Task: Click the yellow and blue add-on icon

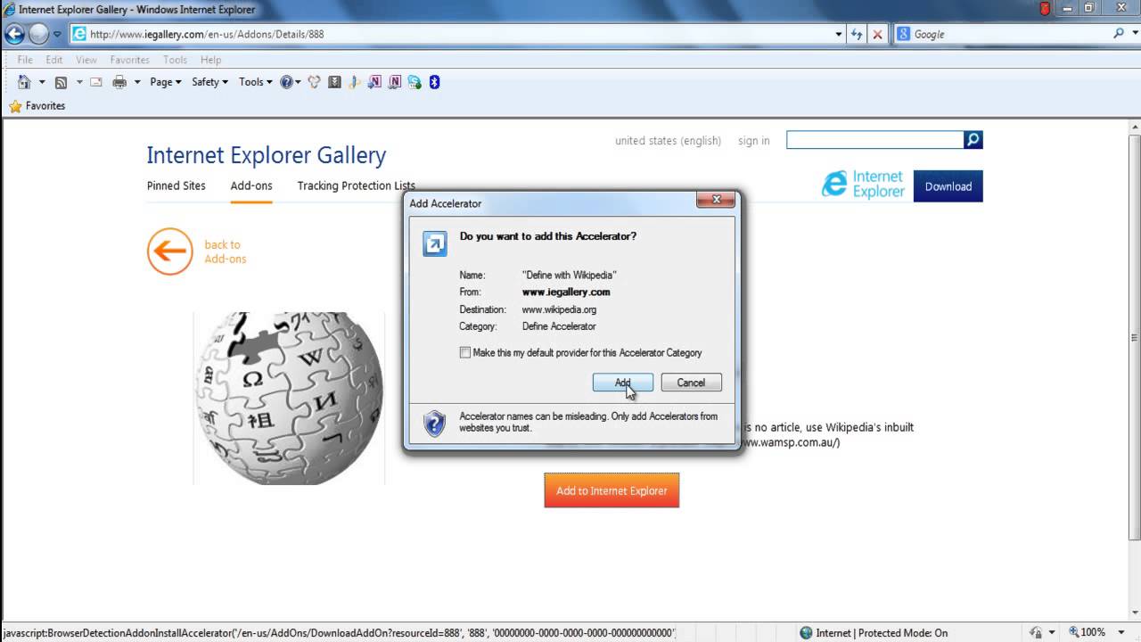Action: click(x=354, y=82)
